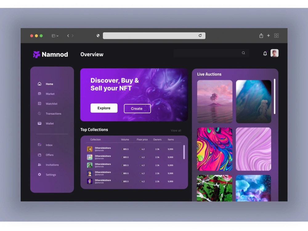Click the Market storefront icon

[x=39, y=94]
